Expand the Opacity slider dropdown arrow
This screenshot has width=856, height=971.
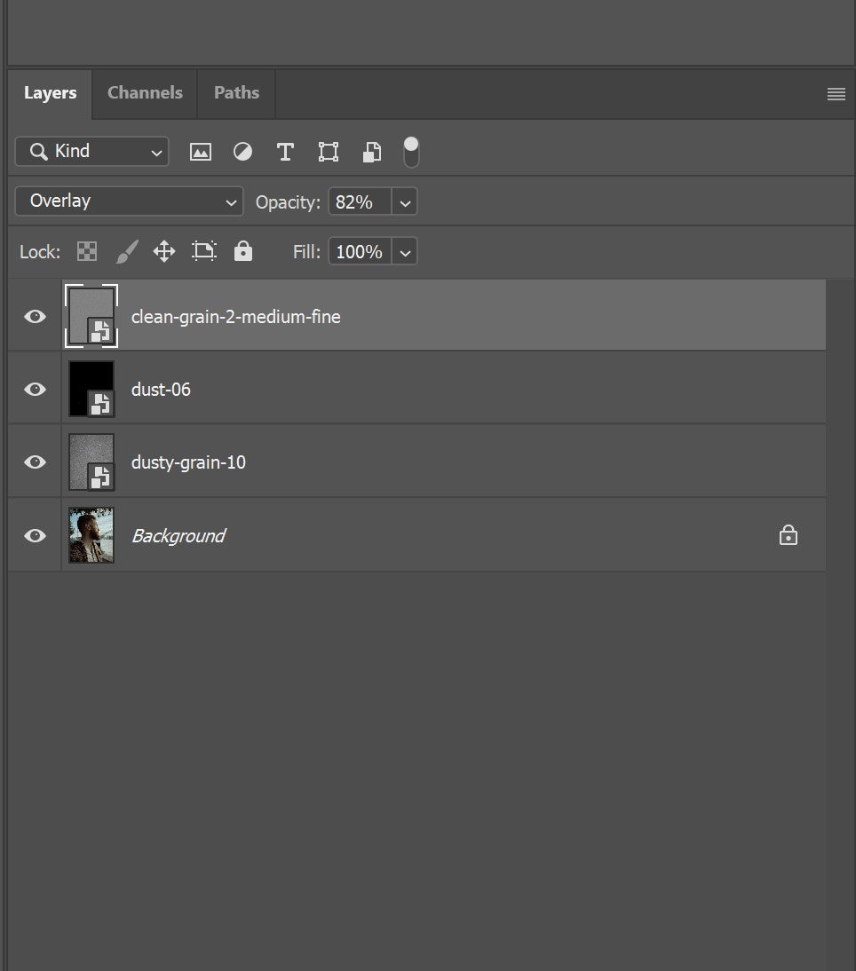pos(405,202)
